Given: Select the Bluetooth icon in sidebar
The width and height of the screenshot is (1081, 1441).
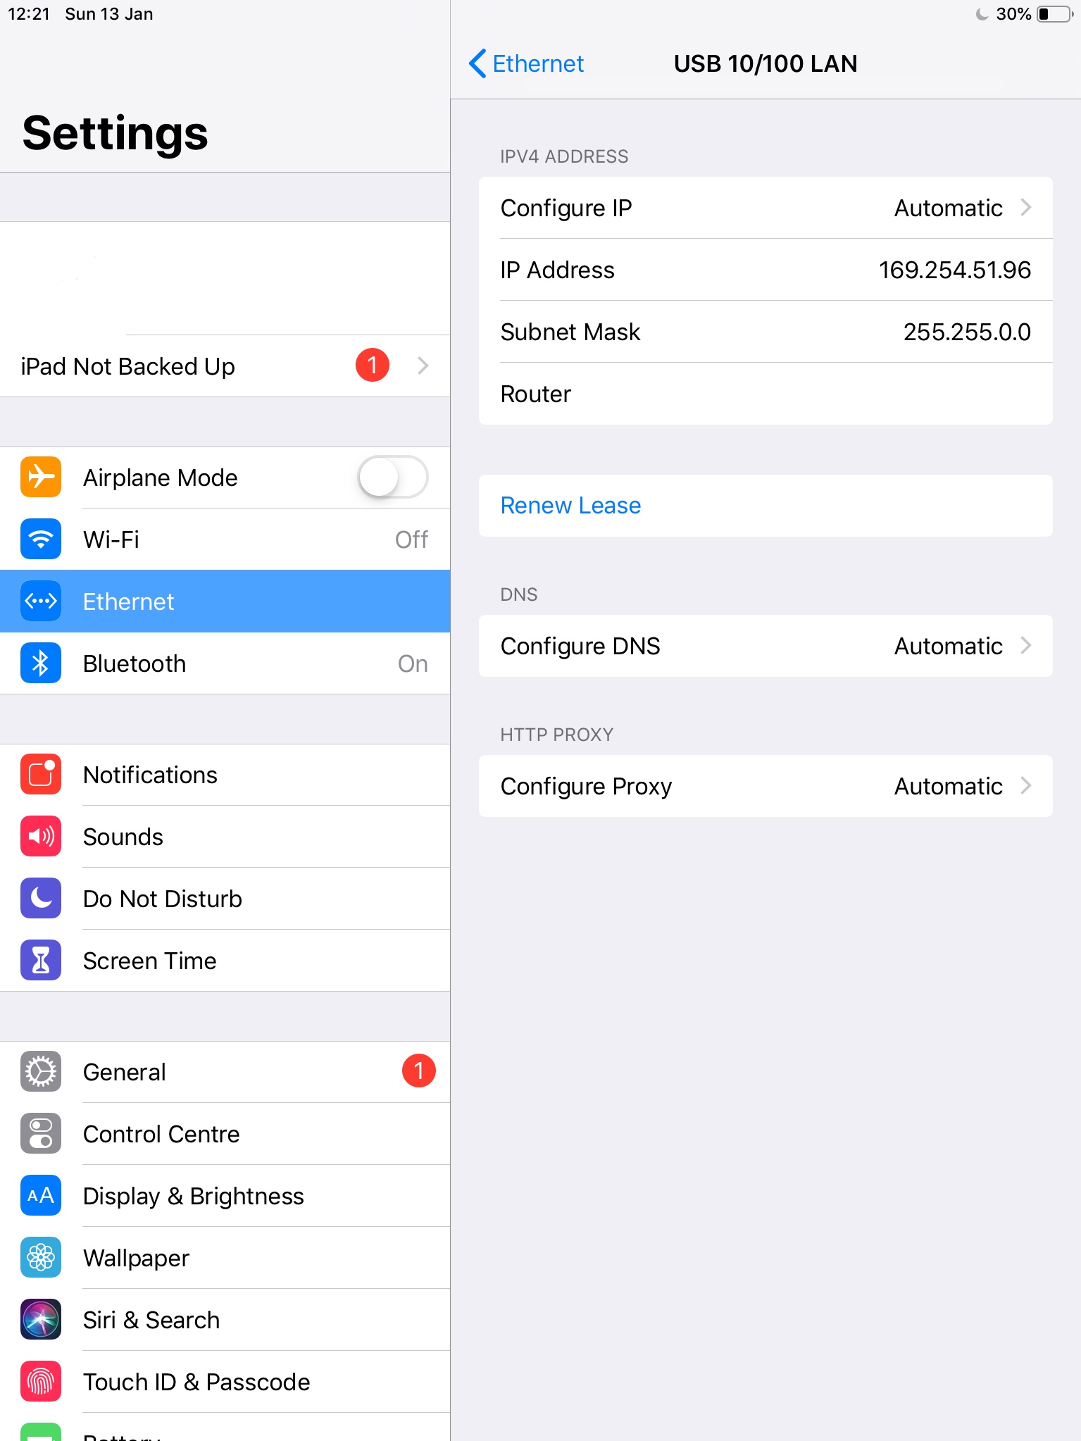Looking at the screenshot, I should (41, 663).
